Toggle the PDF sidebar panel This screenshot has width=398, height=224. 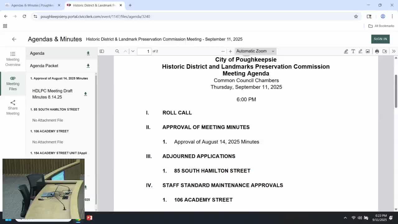pyautogui.click(x=102, y=51)
